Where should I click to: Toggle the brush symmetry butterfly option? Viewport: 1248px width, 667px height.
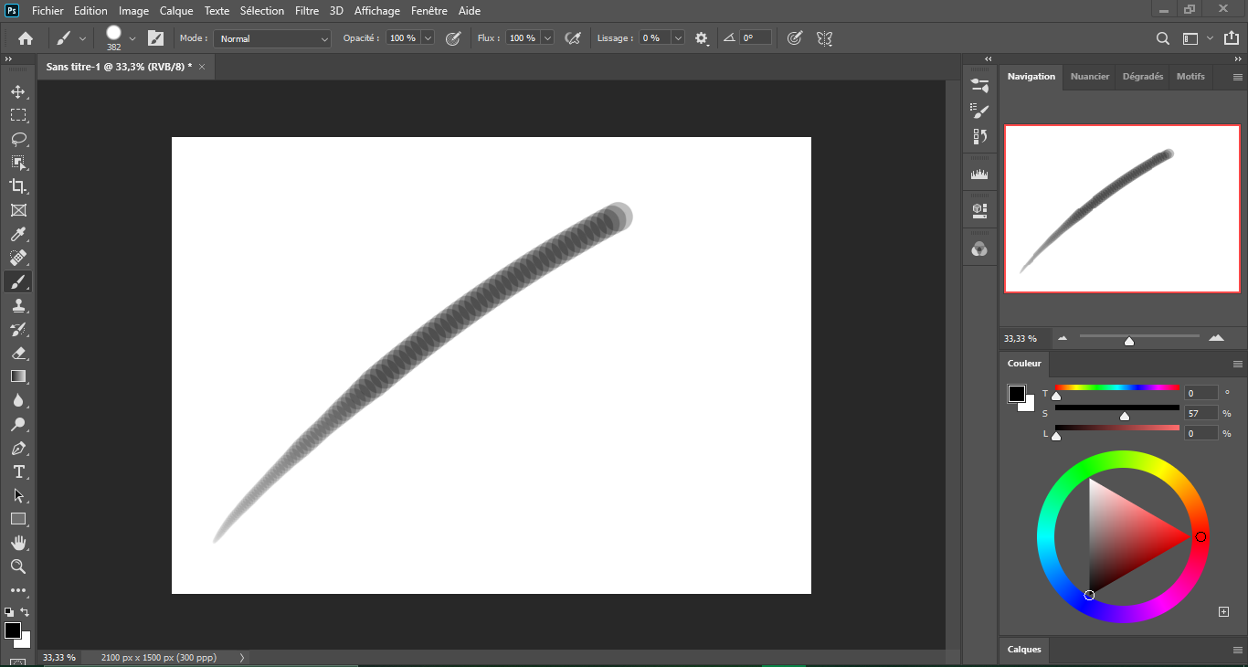point(824,38)
